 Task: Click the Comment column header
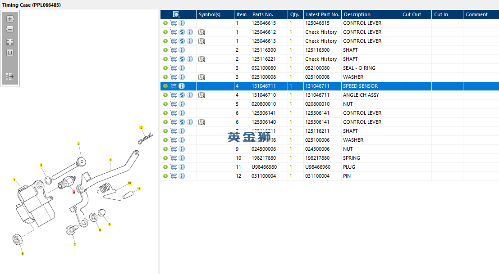[481, 14]
